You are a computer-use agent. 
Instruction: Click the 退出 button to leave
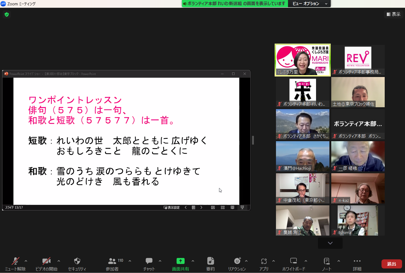pyautogui.click(x=392, y=264)
